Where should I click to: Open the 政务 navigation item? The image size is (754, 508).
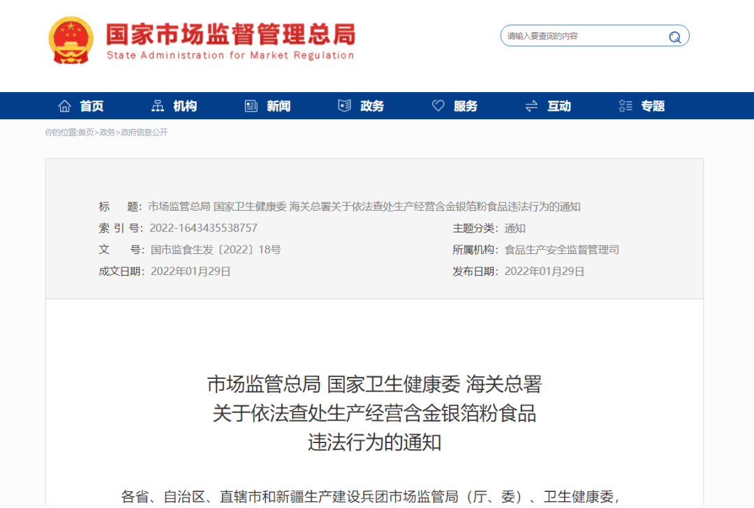[372, 106]
